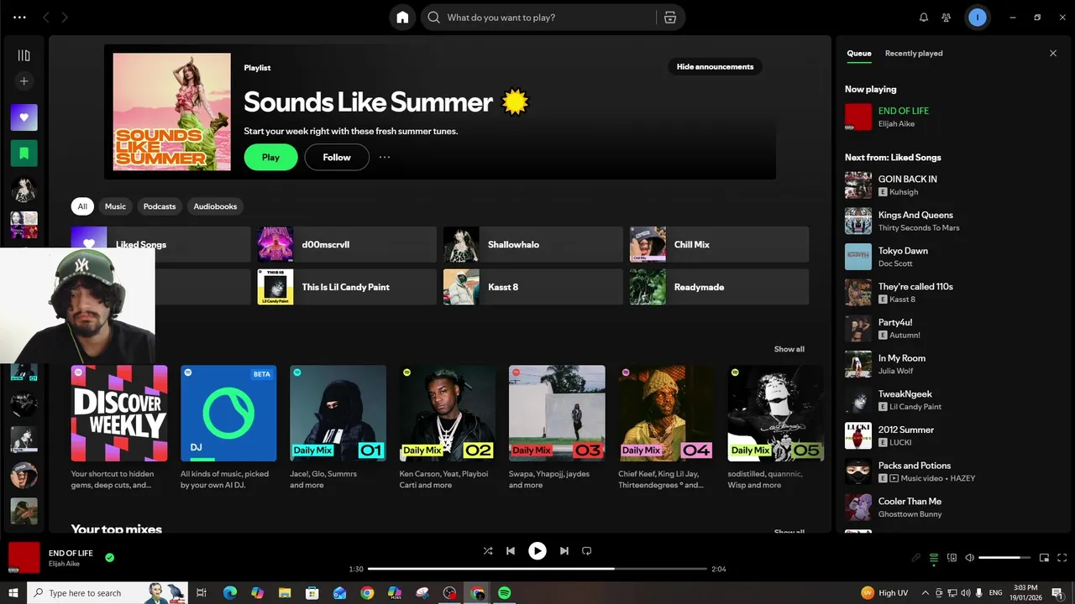The width and height of the screenshot is (1075, 604).
Task: Select Tokyo Dawn in the queue
Action: click(952, 257)
